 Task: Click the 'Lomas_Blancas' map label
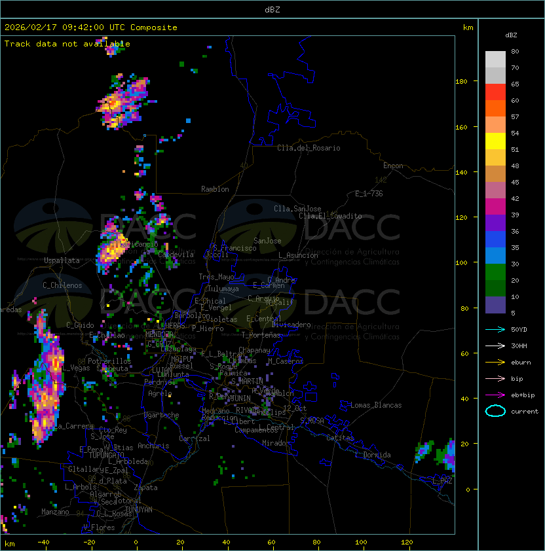tap(376, 405)
